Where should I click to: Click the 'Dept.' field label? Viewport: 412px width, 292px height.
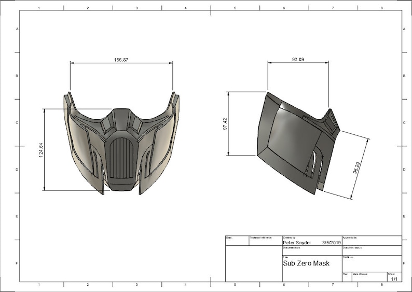[x=229, y=238]
